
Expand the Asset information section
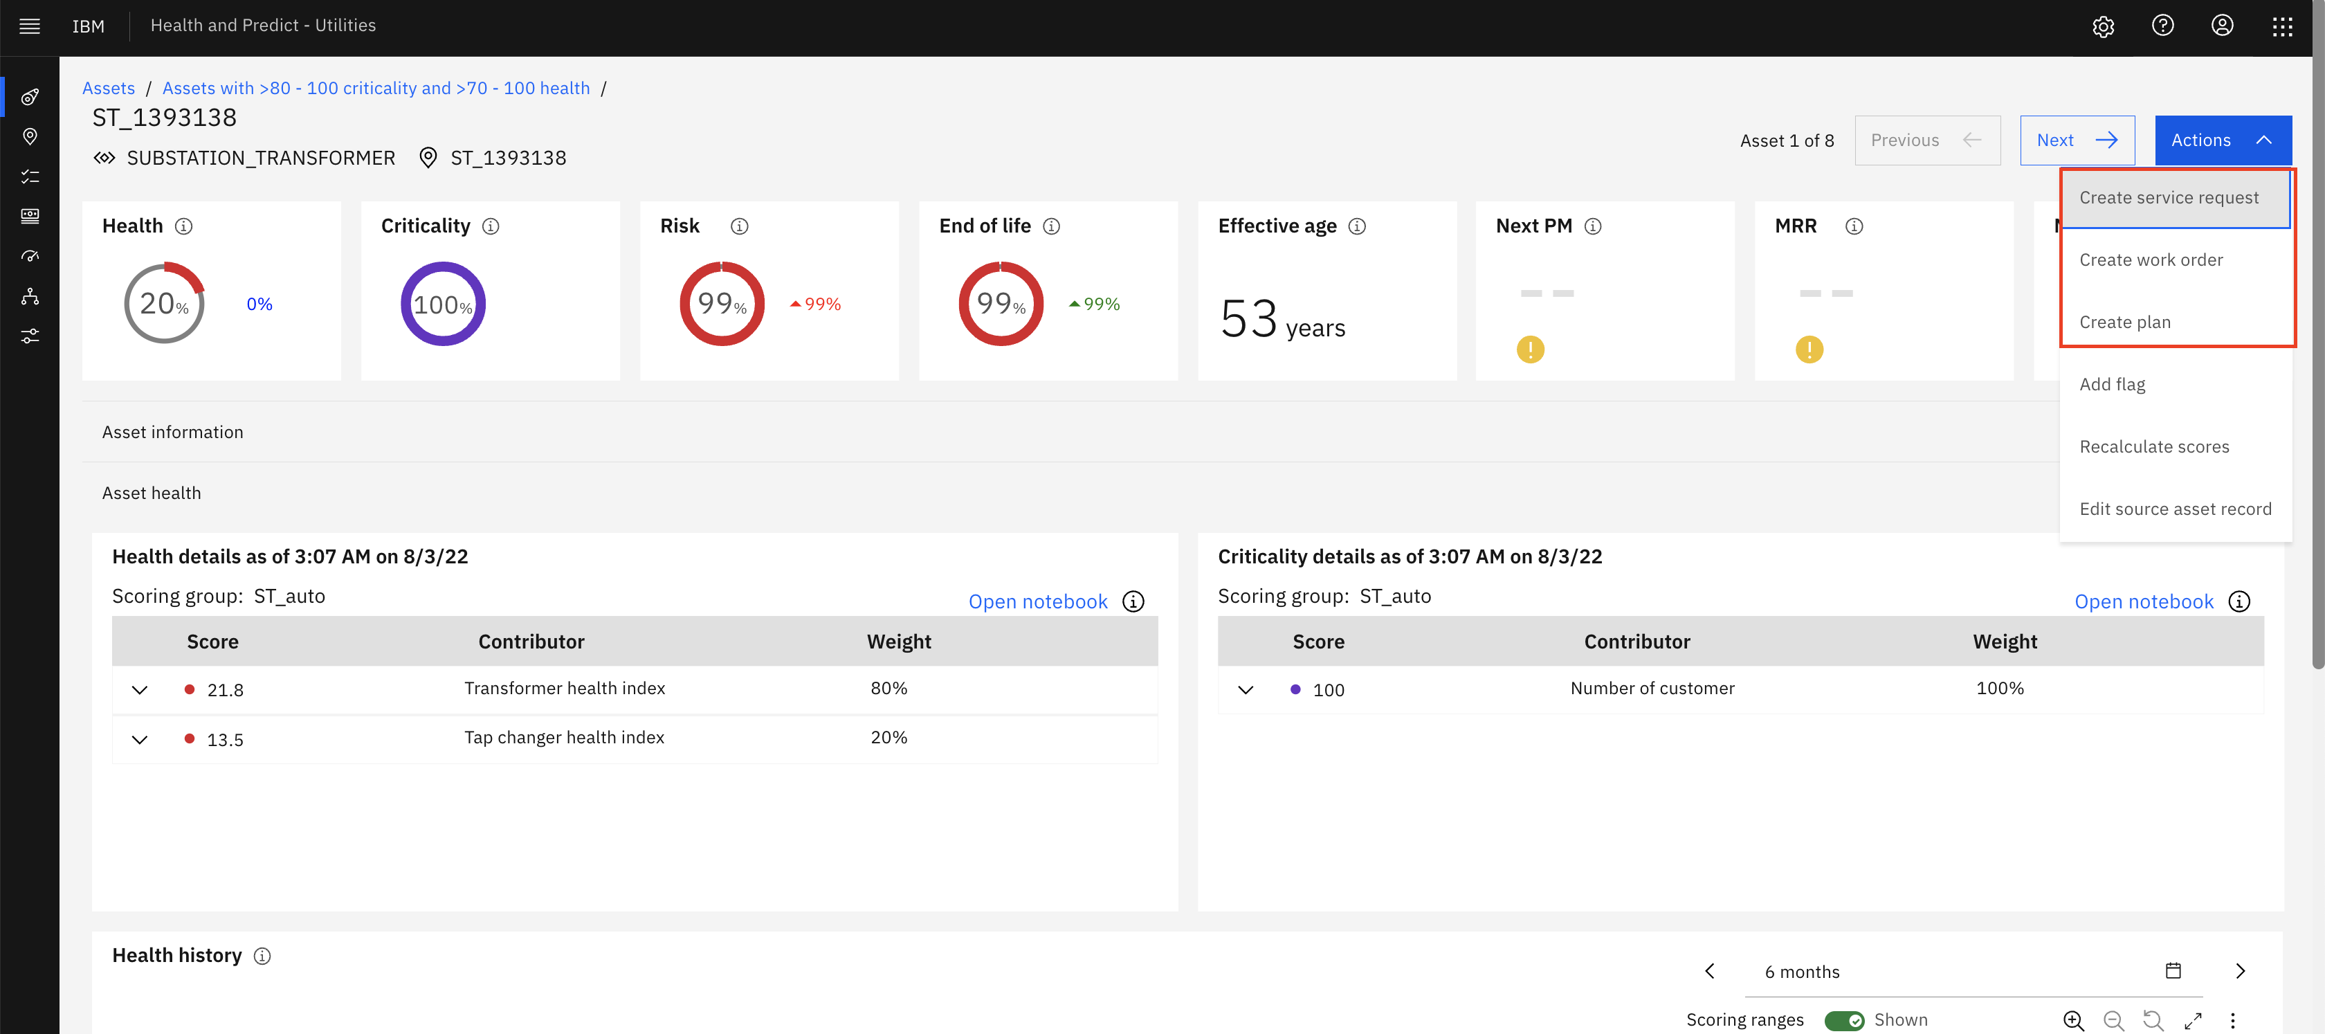point(1070,433)
